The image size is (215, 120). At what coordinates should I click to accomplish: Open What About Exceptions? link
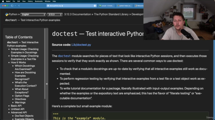21,91
